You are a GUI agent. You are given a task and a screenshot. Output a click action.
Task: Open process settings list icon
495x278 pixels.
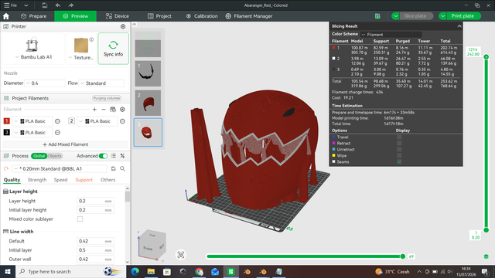(114, 156)
